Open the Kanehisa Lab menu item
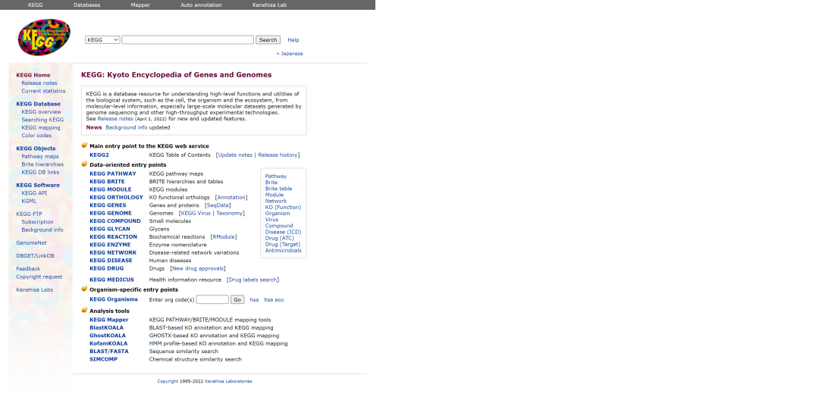819x394 pixels. pyautogui.click(x=269, y=5)
